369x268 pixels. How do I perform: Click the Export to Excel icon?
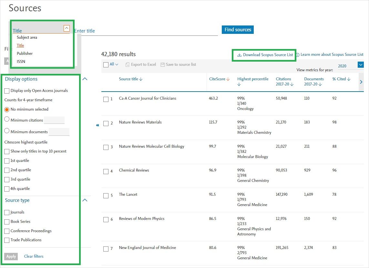tap(128, 65)
